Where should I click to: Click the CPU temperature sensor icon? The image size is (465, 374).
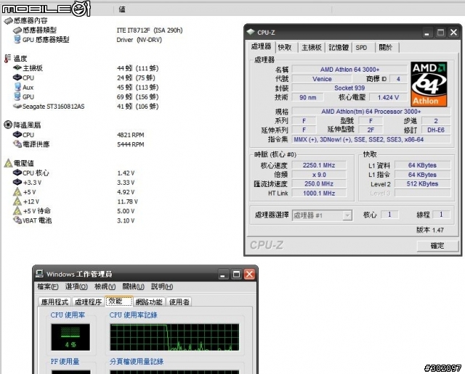17,78
